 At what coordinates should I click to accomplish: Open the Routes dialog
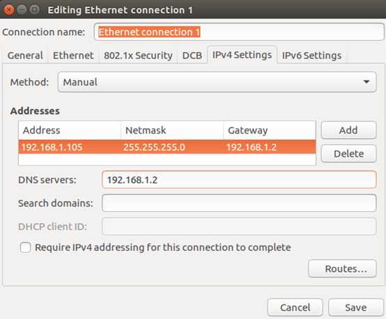point(342,269)
